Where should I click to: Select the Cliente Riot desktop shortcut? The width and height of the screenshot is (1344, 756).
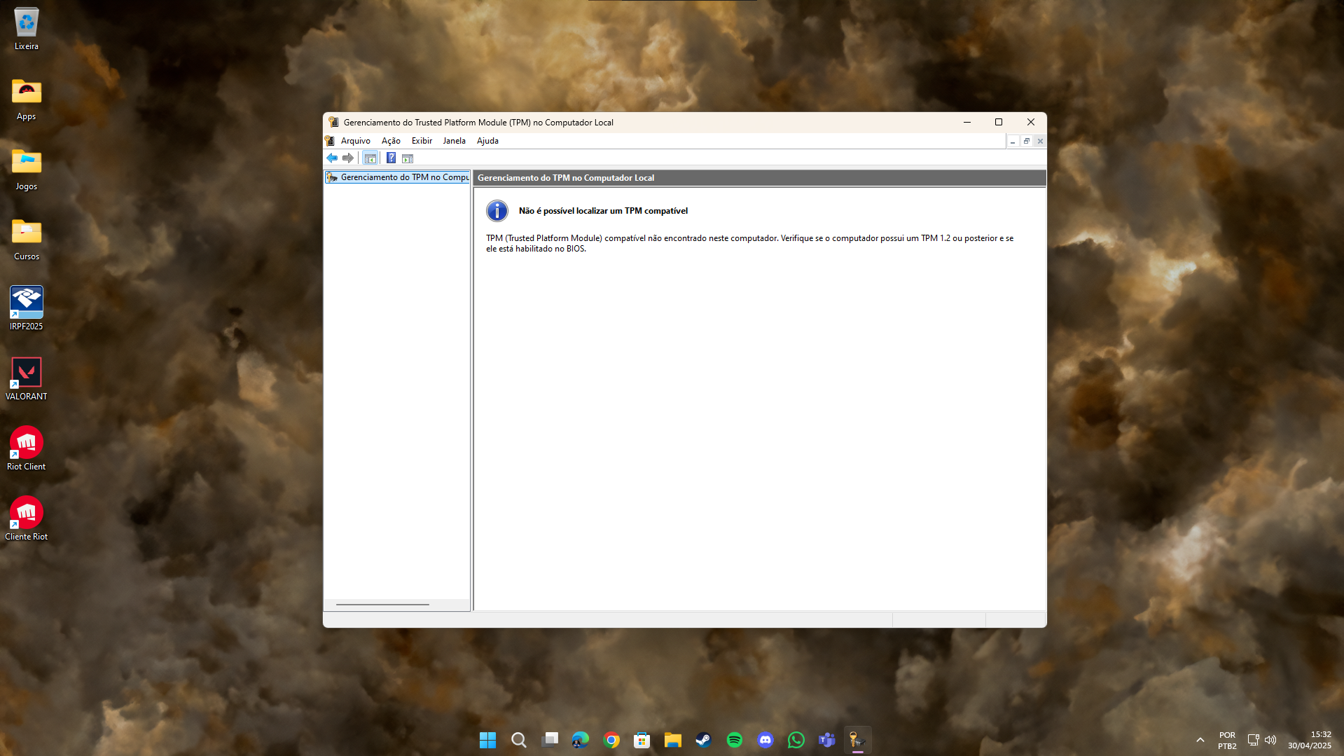[x=27, y=519]
